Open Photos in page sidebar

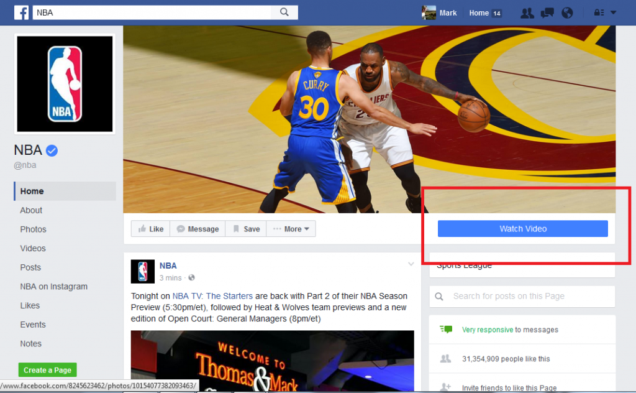tap(34, 229)
